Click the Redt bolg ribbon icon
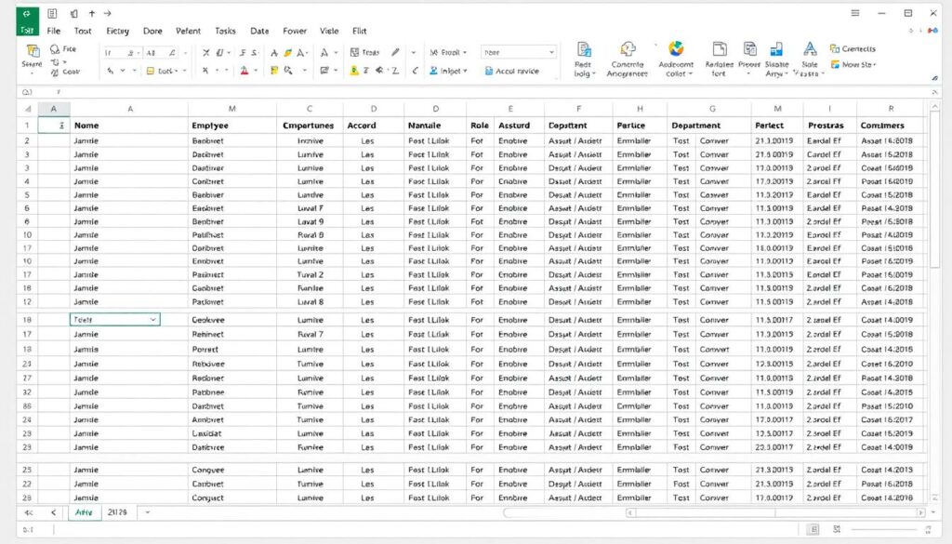Screen dimensions: 952x544 584,50
